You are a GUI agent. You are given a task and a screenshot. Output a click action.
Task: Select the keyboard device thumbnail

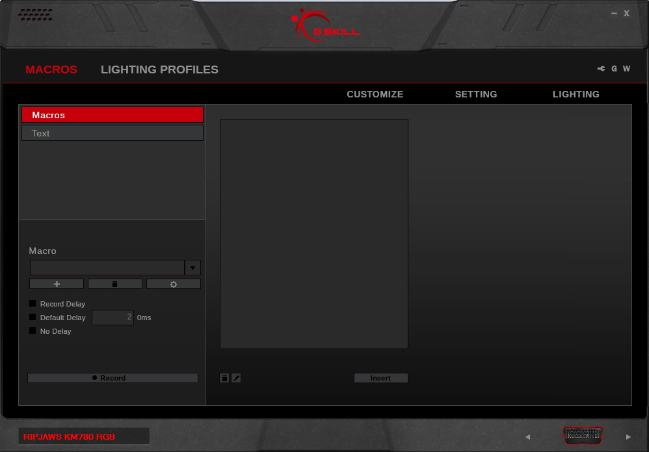583,435
